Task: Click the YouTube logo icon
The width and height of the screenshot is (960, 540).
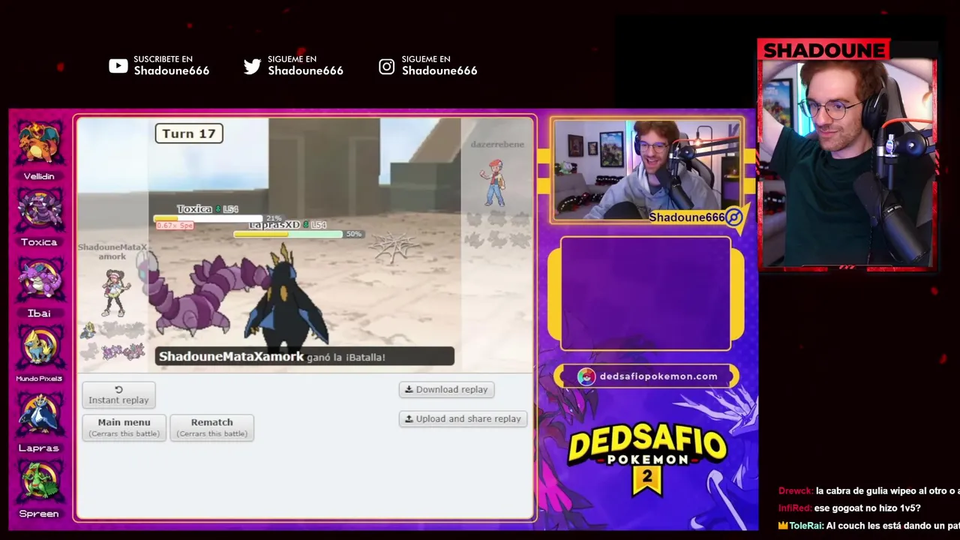Action: [118, 66]
